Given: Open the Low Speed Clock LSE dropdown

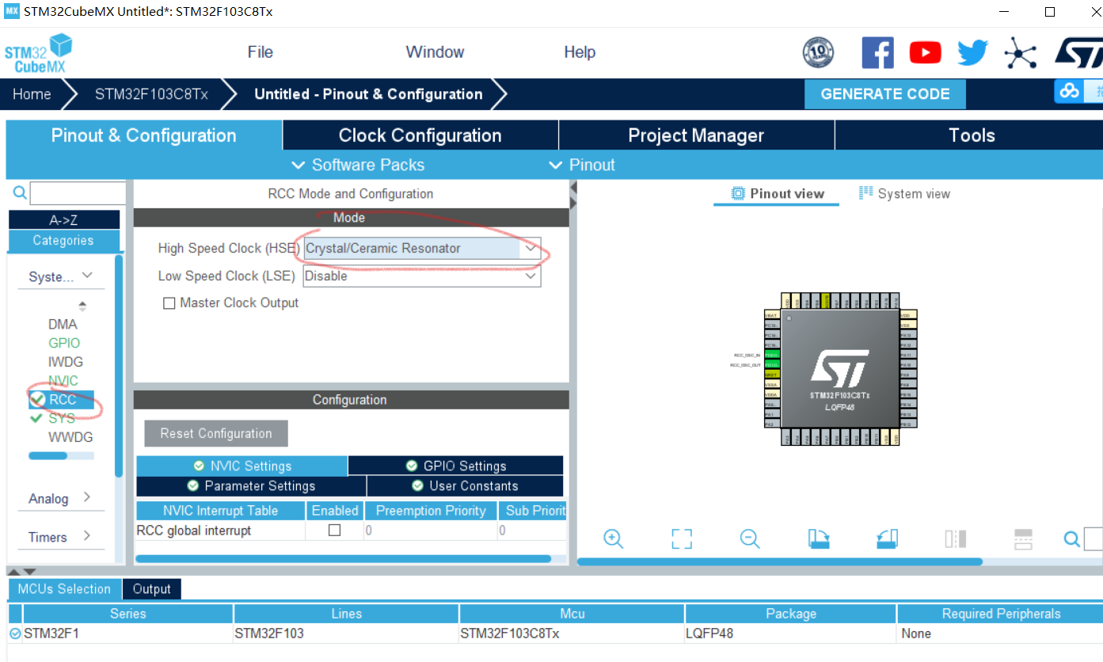Looking at the screenshot, I should coord(530,276).
